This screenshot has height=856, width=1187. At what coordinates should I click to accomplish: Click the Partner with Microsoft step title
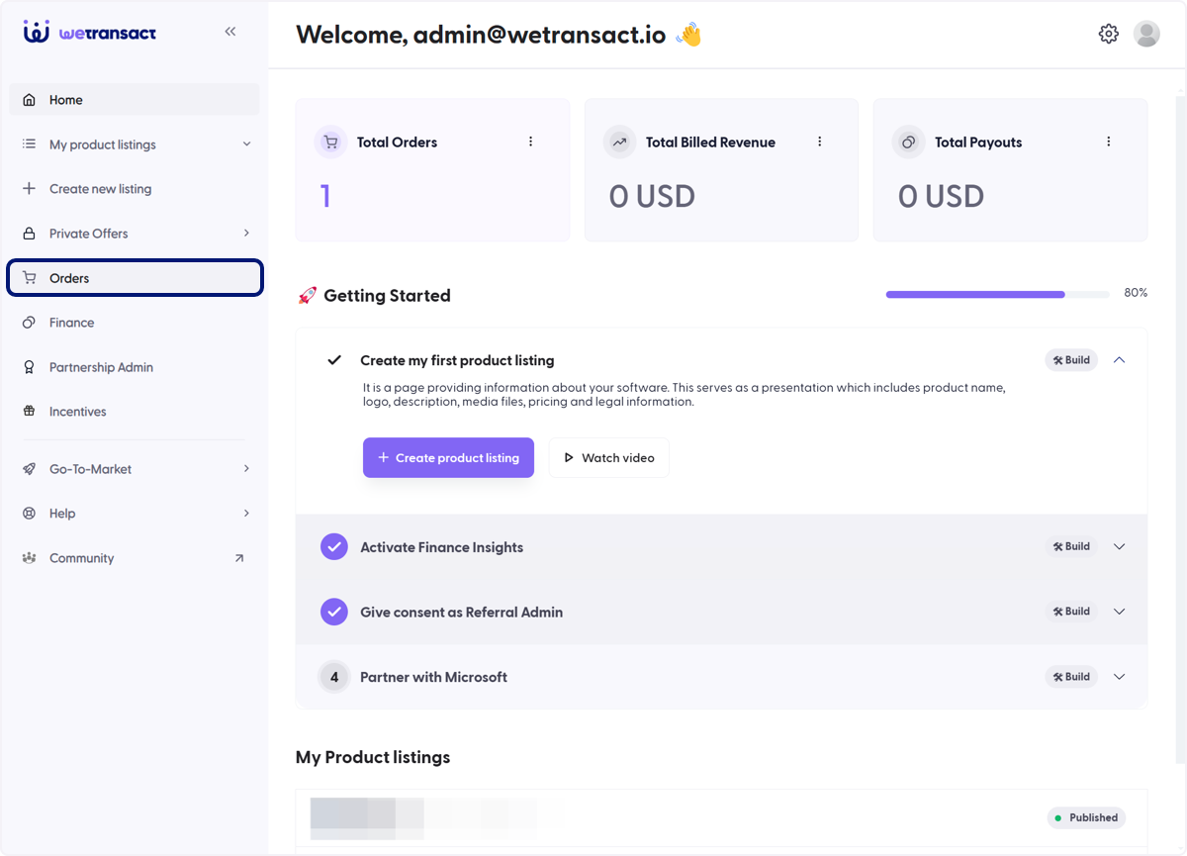[433, 677]
